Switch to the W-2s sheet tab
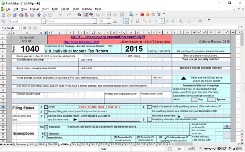The image size is (245, 152). coord(32,144)
